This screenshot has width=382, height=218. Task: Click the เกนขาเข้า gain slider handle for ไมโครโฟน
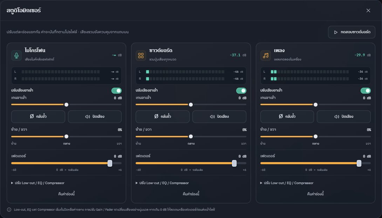click(66, 104)
